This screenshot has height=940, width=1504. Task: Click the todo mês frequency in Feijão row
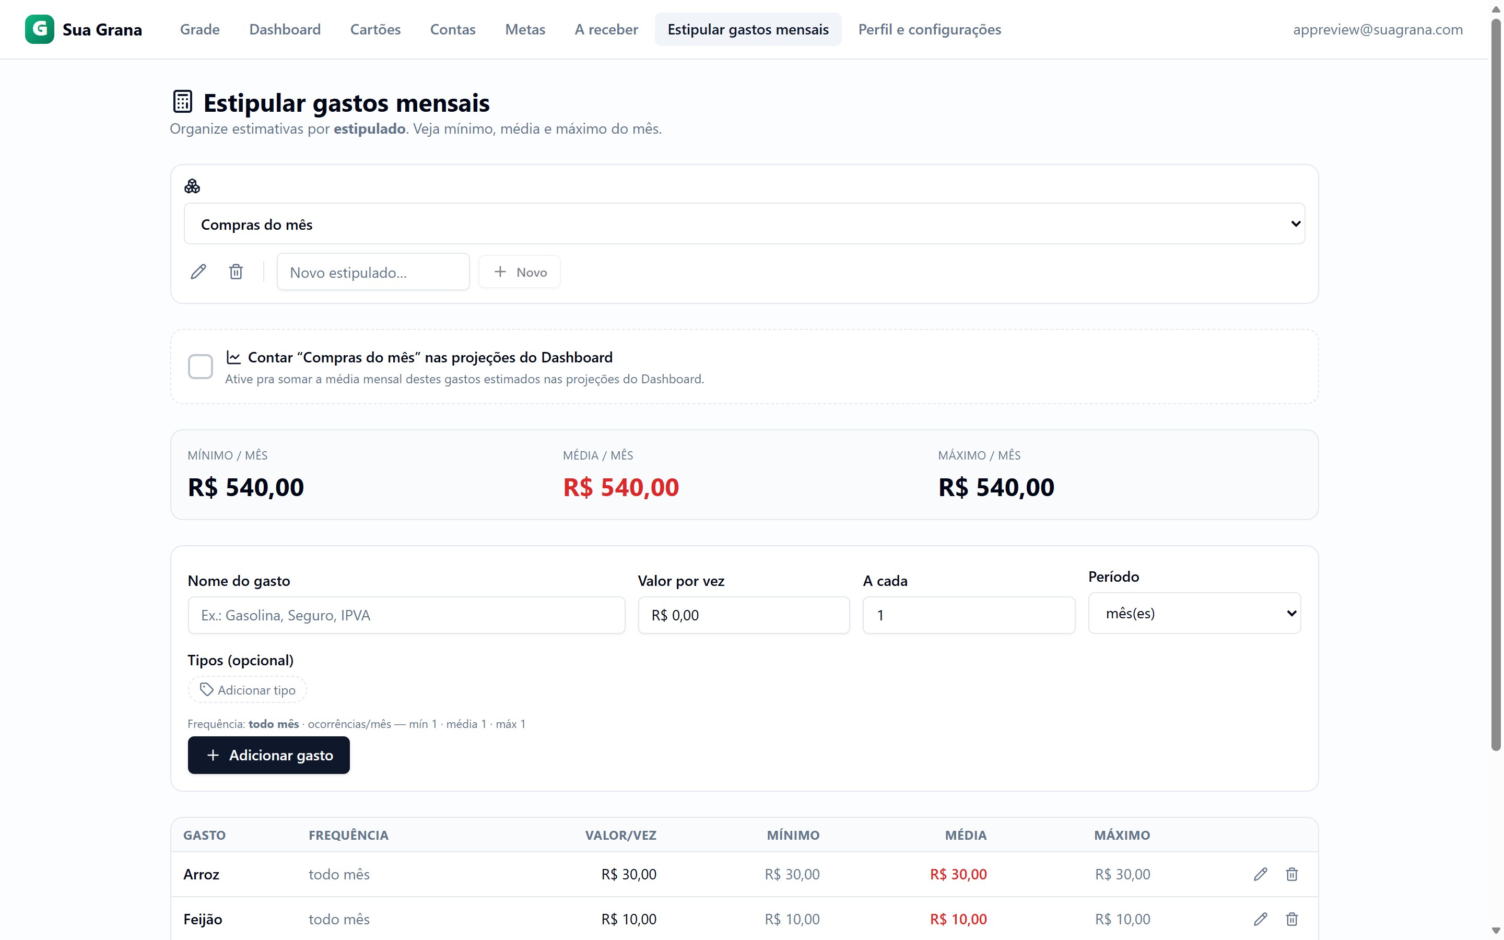pyautogui.click(x=339, y=919)
